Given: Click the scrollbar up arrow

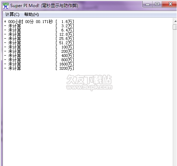Looking at the screenshot, I should [x=175, y=21].
